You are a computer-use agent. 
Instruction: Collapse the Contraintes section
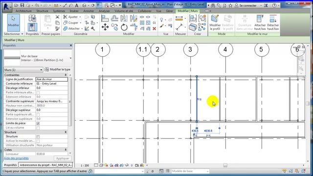[66, 75]
